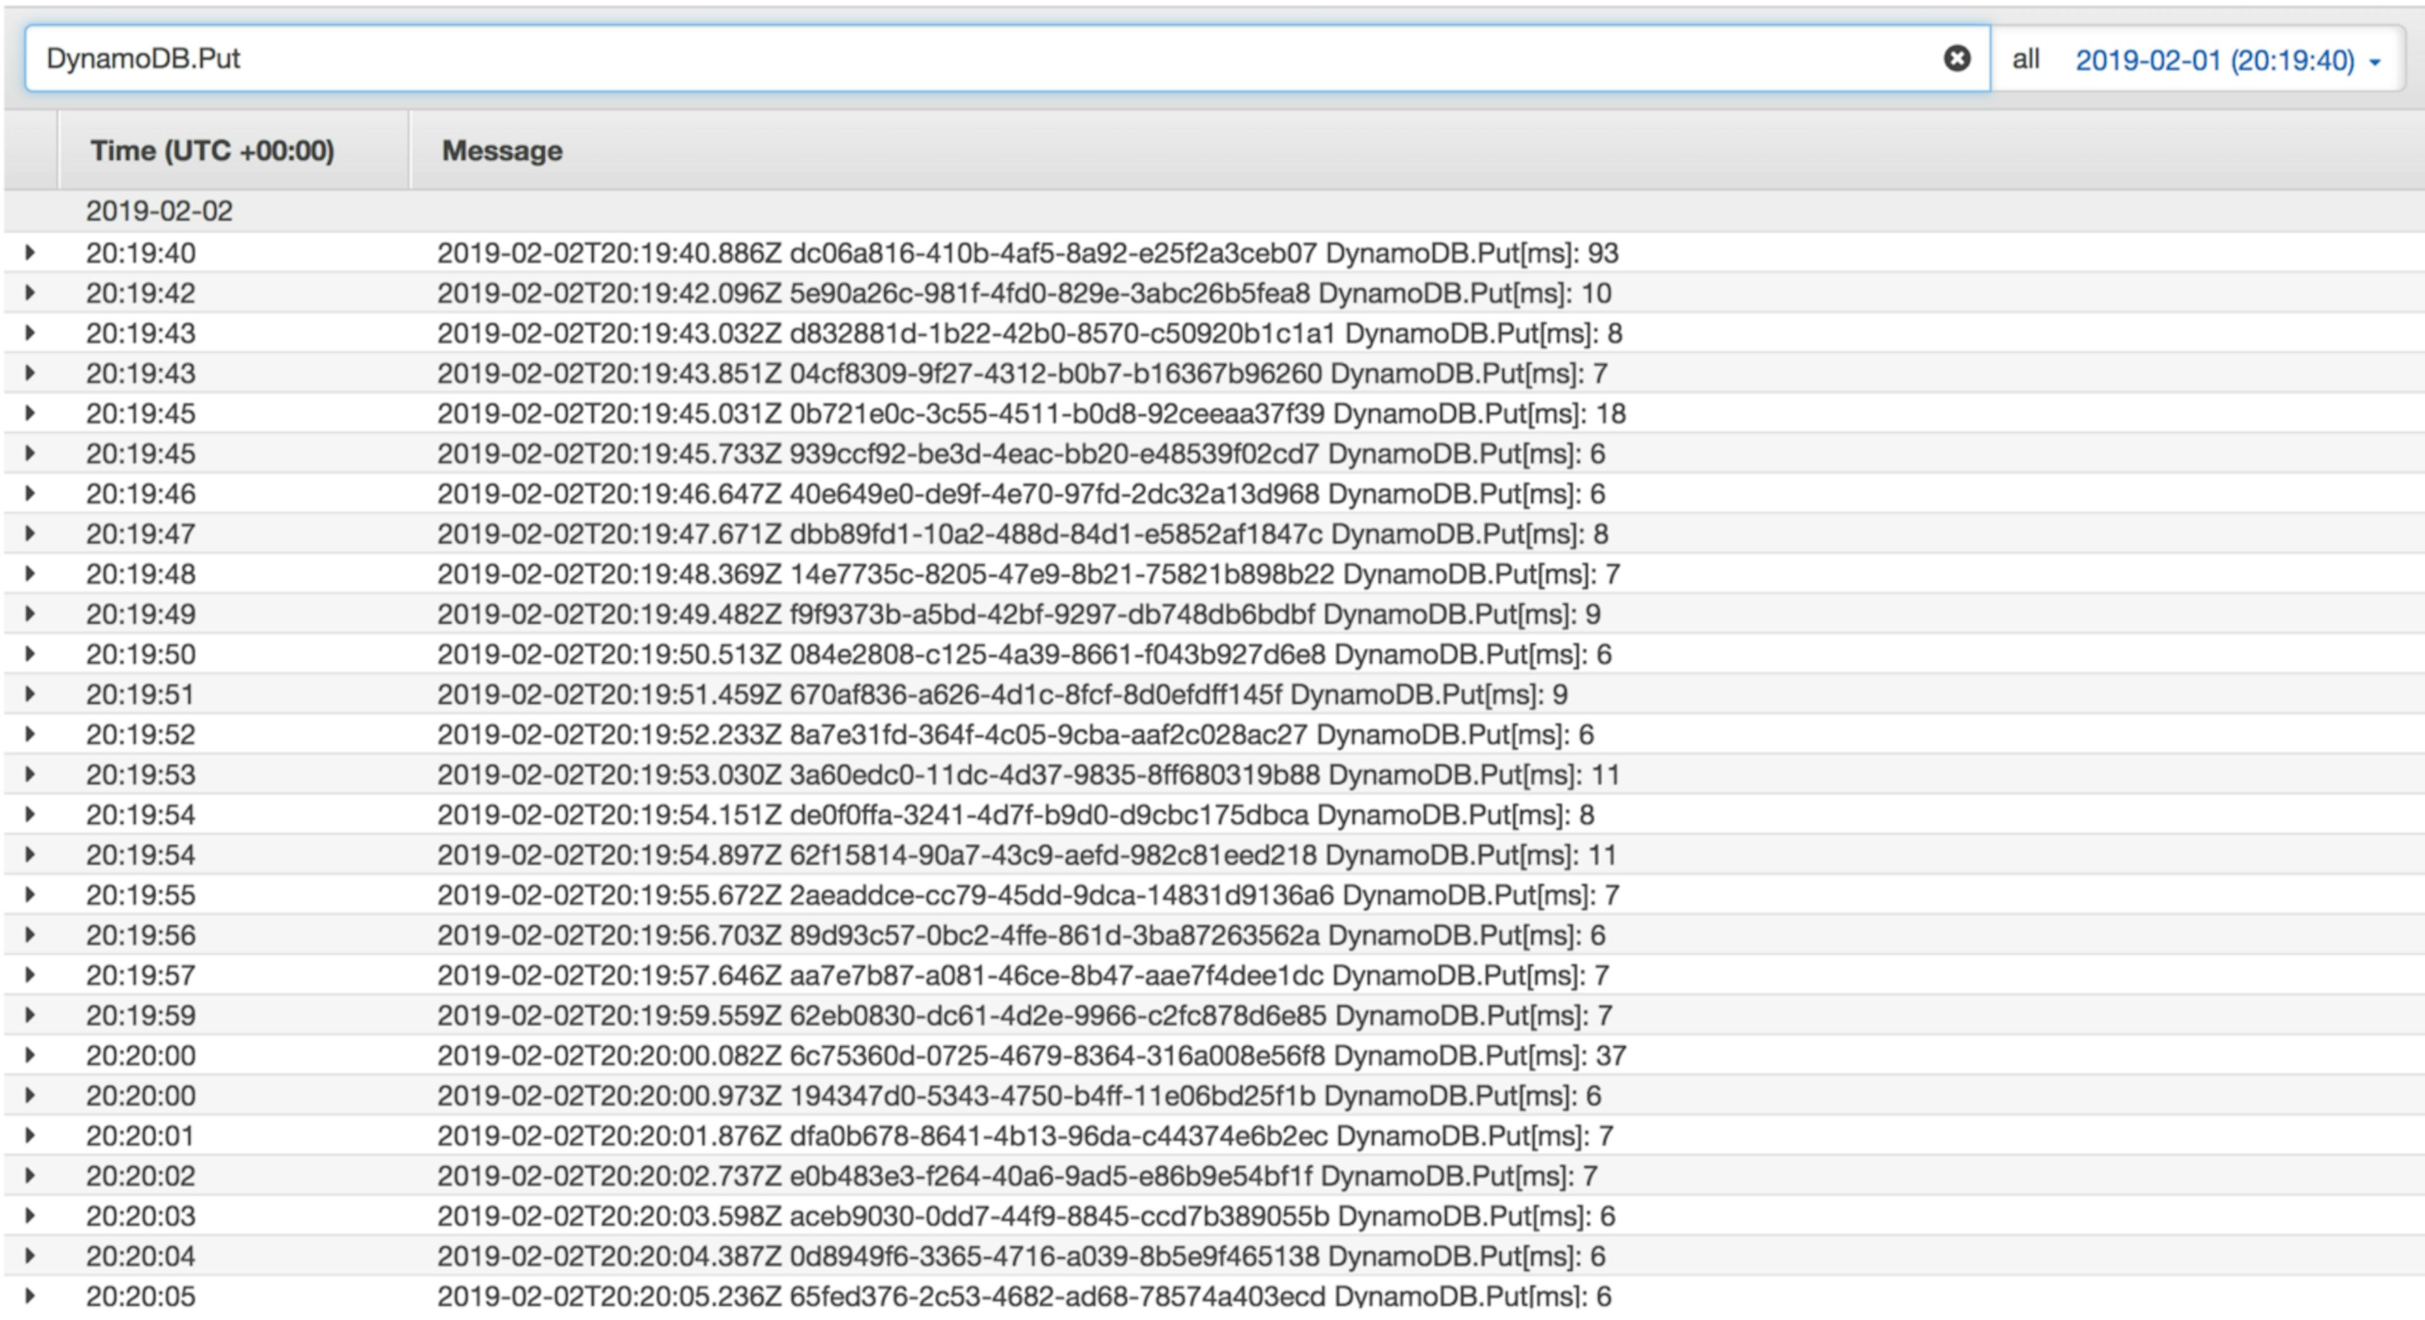Expand log event with DynamoDB.Put[ms]: 37
The height and width of the screenshot is (1320, 2425).
(x=30, y=1055)
